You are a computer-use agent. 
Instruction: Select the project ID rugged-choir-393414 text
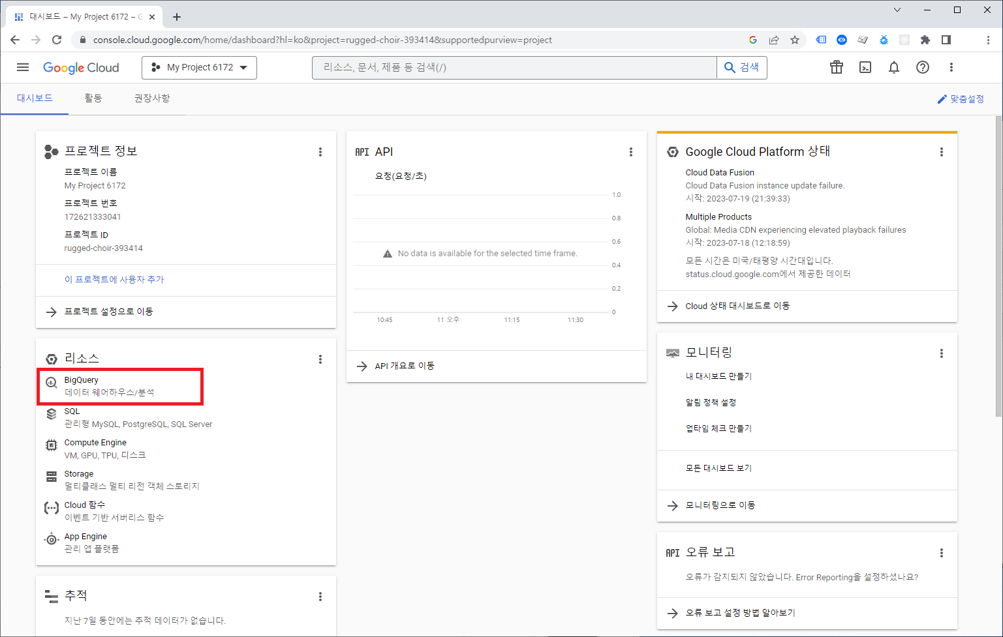pos(103,248)
